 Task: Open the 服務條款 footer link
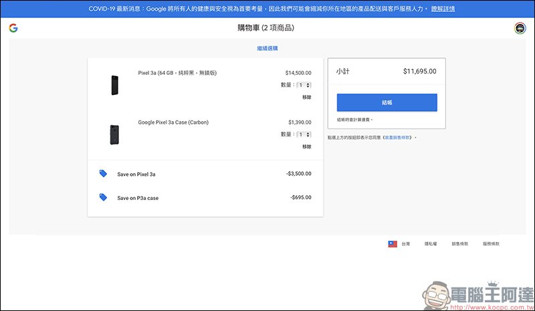[x=491, y=243]
